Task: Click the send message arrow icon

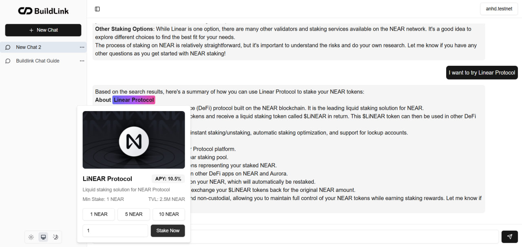Action: 509,236
